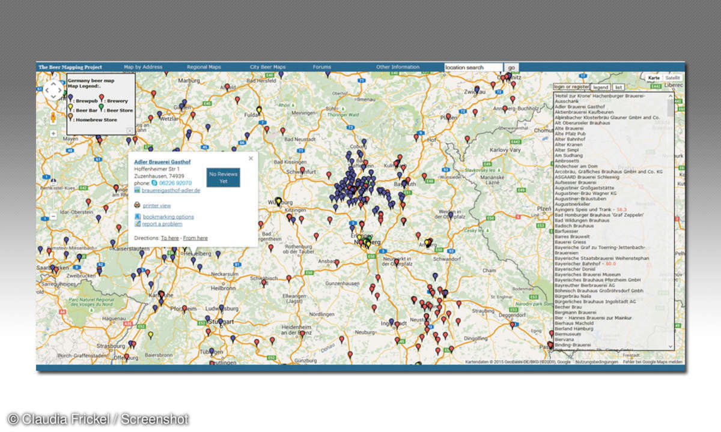This screenshot has height=432, width=721.
Task: Select Bierhaus Machold in list
Action: pyautogui.click(x=576, y=323)
